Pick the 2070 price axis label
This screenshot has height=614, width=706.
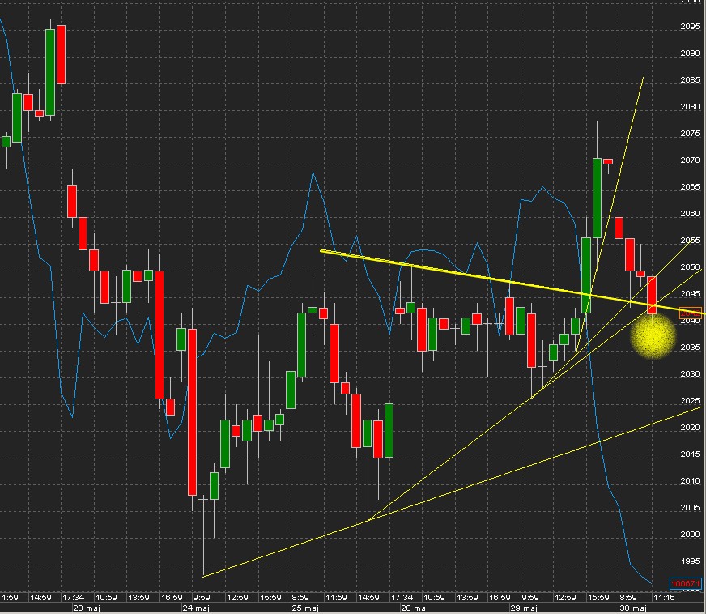click(690, 160)
